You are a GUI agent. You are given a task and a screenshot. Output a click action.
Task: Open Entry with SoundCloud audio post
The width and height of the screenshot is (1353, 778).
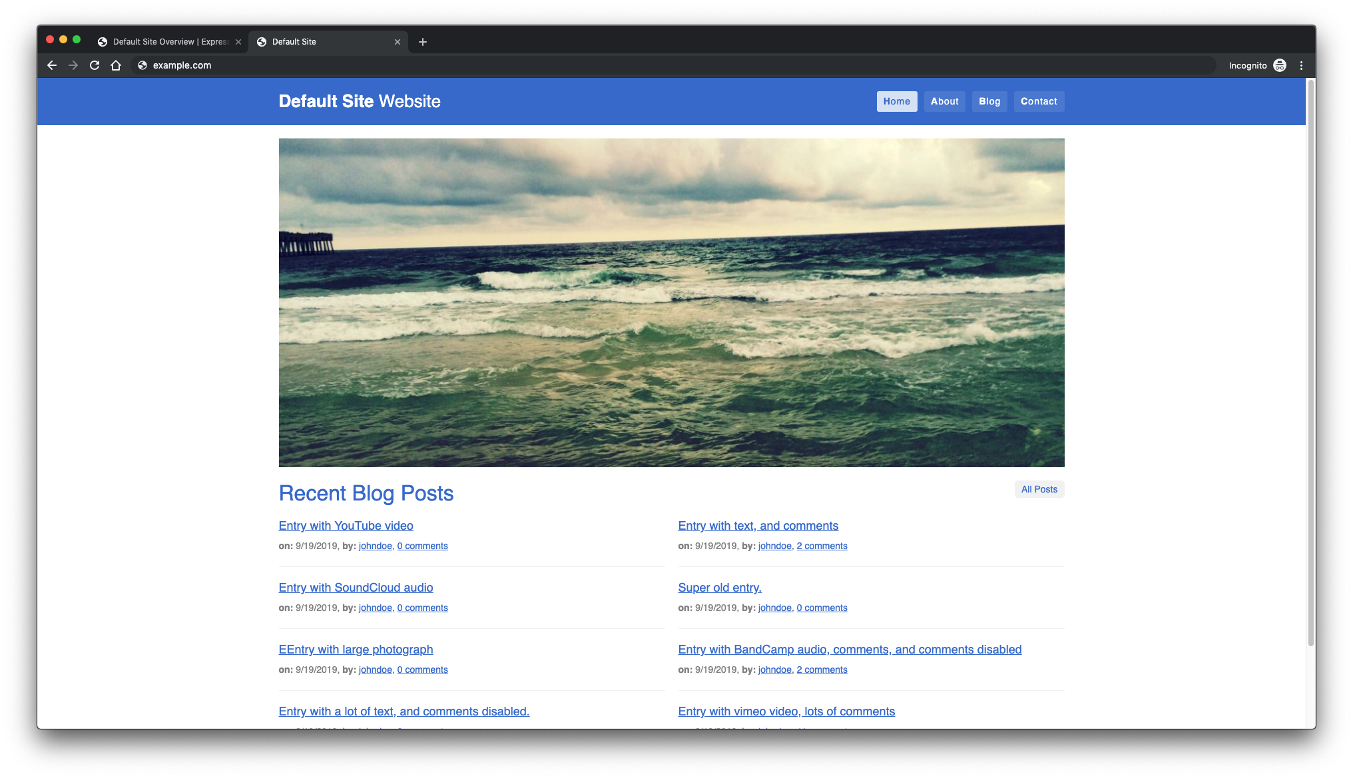[x=356, y=588]
